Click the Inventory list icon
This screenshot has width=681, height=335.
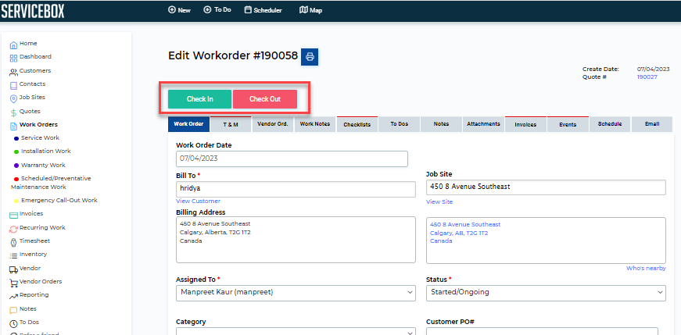13,255
